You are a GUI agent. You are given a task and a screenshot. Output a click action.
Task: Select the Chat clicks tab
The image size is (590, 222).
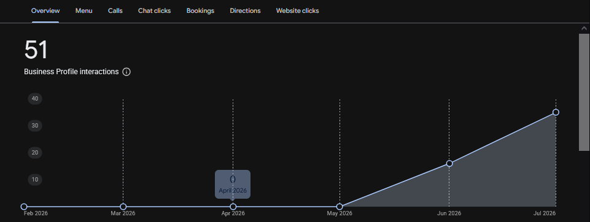click(x=154, y=11)
